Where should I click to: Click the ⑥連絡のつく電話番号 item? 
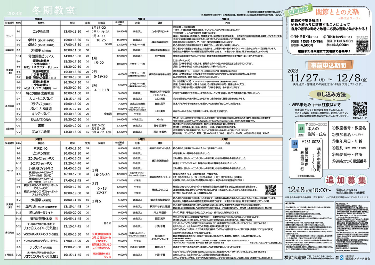coord(349,161)
